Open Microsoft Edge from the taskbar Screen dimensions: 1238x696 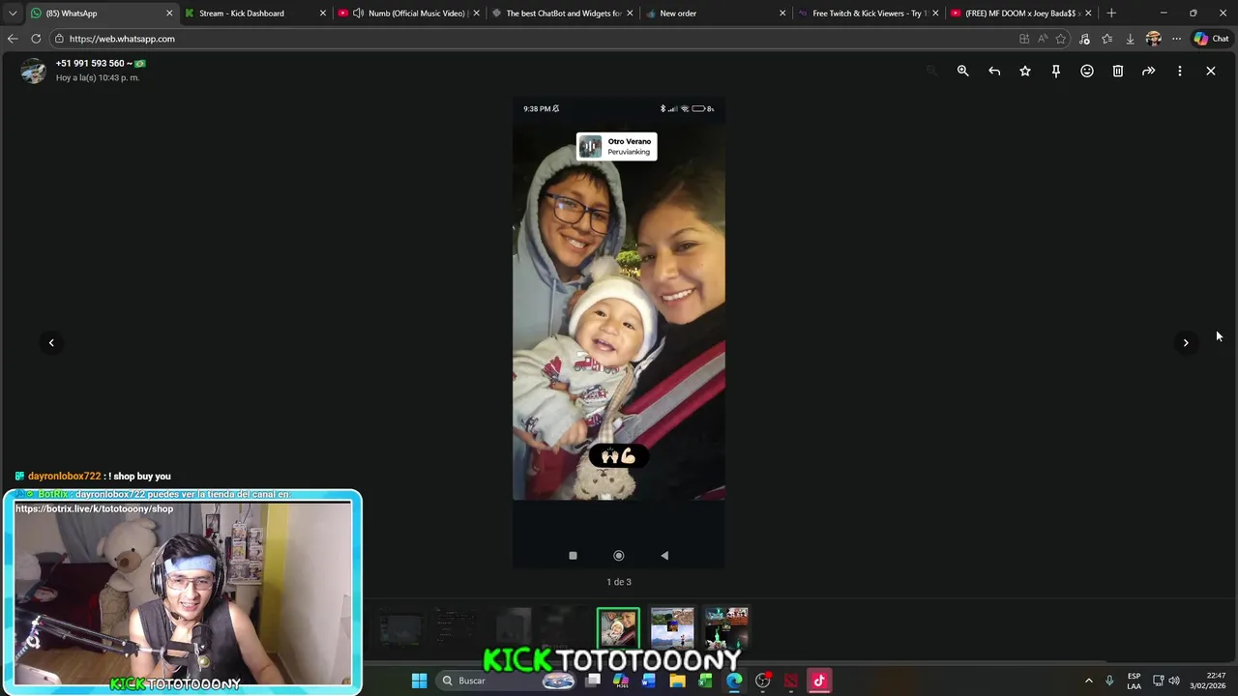[x=734, y=681]
